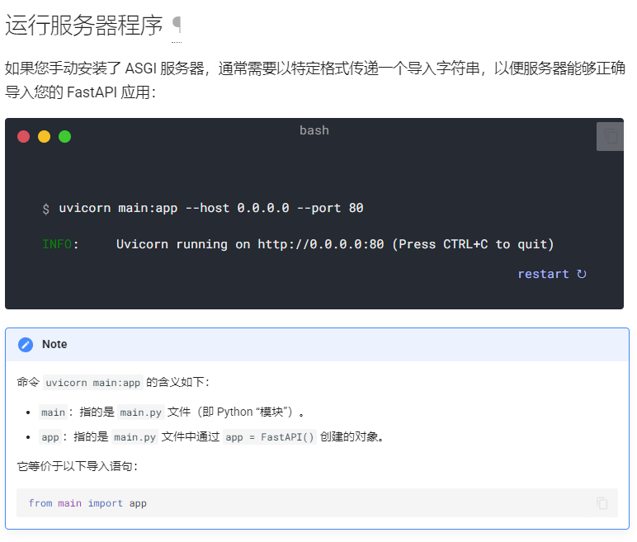This screenshot has width=637, height=542.
Task: Click the Note pencil icon
Action: click(26, 345)
